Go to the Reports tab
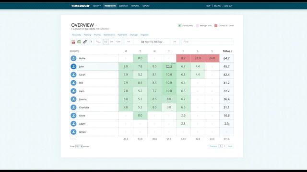This screenshot has width=307, height=172. pyautogui.click(x=135, y=6)
